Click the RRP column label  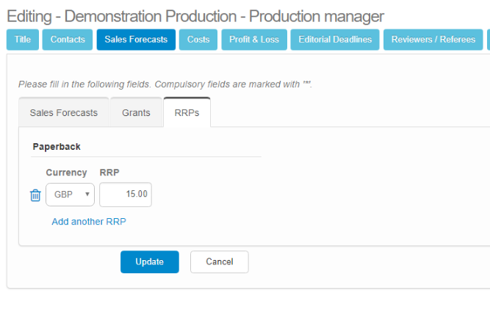point(109,173)
